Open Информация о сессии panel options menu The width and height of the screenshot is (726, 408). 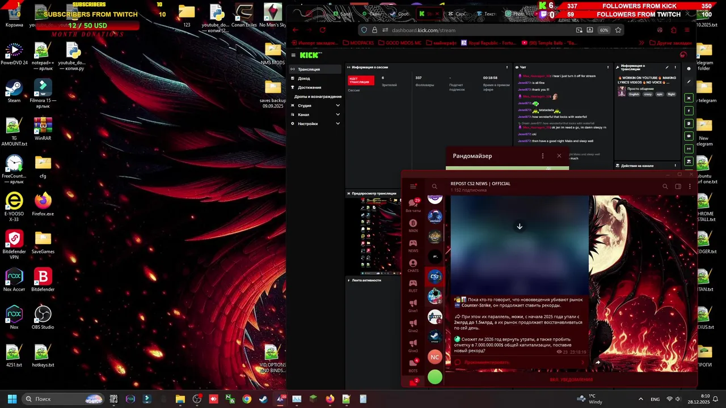(x=508, y=67)
